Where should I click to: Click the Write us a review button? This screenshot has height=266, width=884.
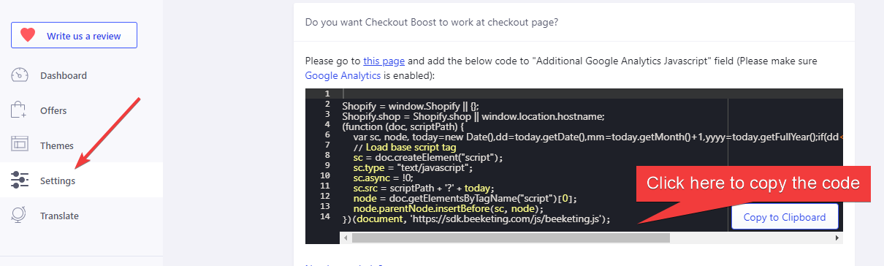(x=74, y=35)
